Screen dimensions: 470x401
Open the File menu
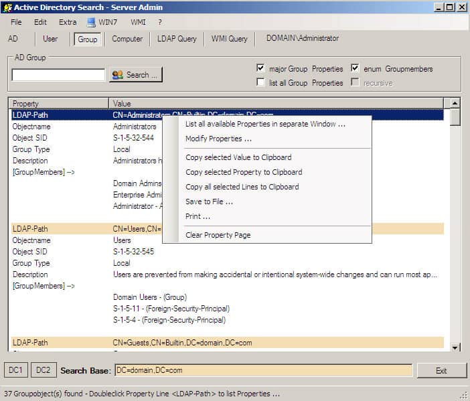[x=16, y=22]
